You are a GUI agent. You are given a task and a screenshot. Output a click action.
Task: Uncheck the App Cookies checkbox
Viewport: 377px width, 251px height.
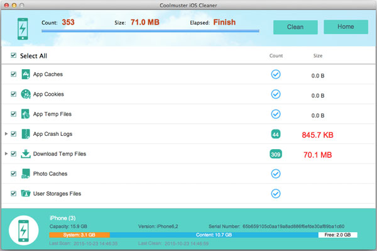tap(13, 94)
